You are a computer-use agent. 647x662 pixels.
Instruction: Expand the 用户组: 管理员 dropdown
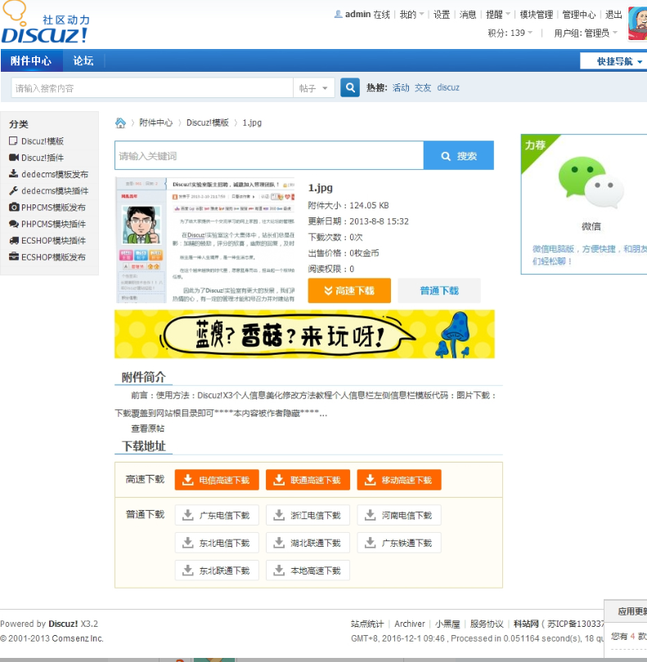click(586, 33)
